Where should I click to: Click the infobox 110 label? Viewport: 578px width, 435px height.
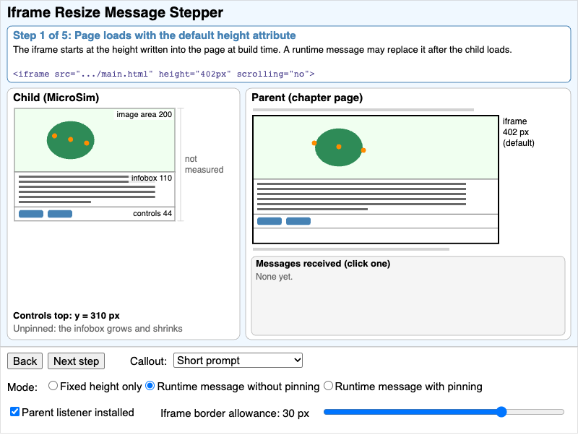click(x=152, y=178)
